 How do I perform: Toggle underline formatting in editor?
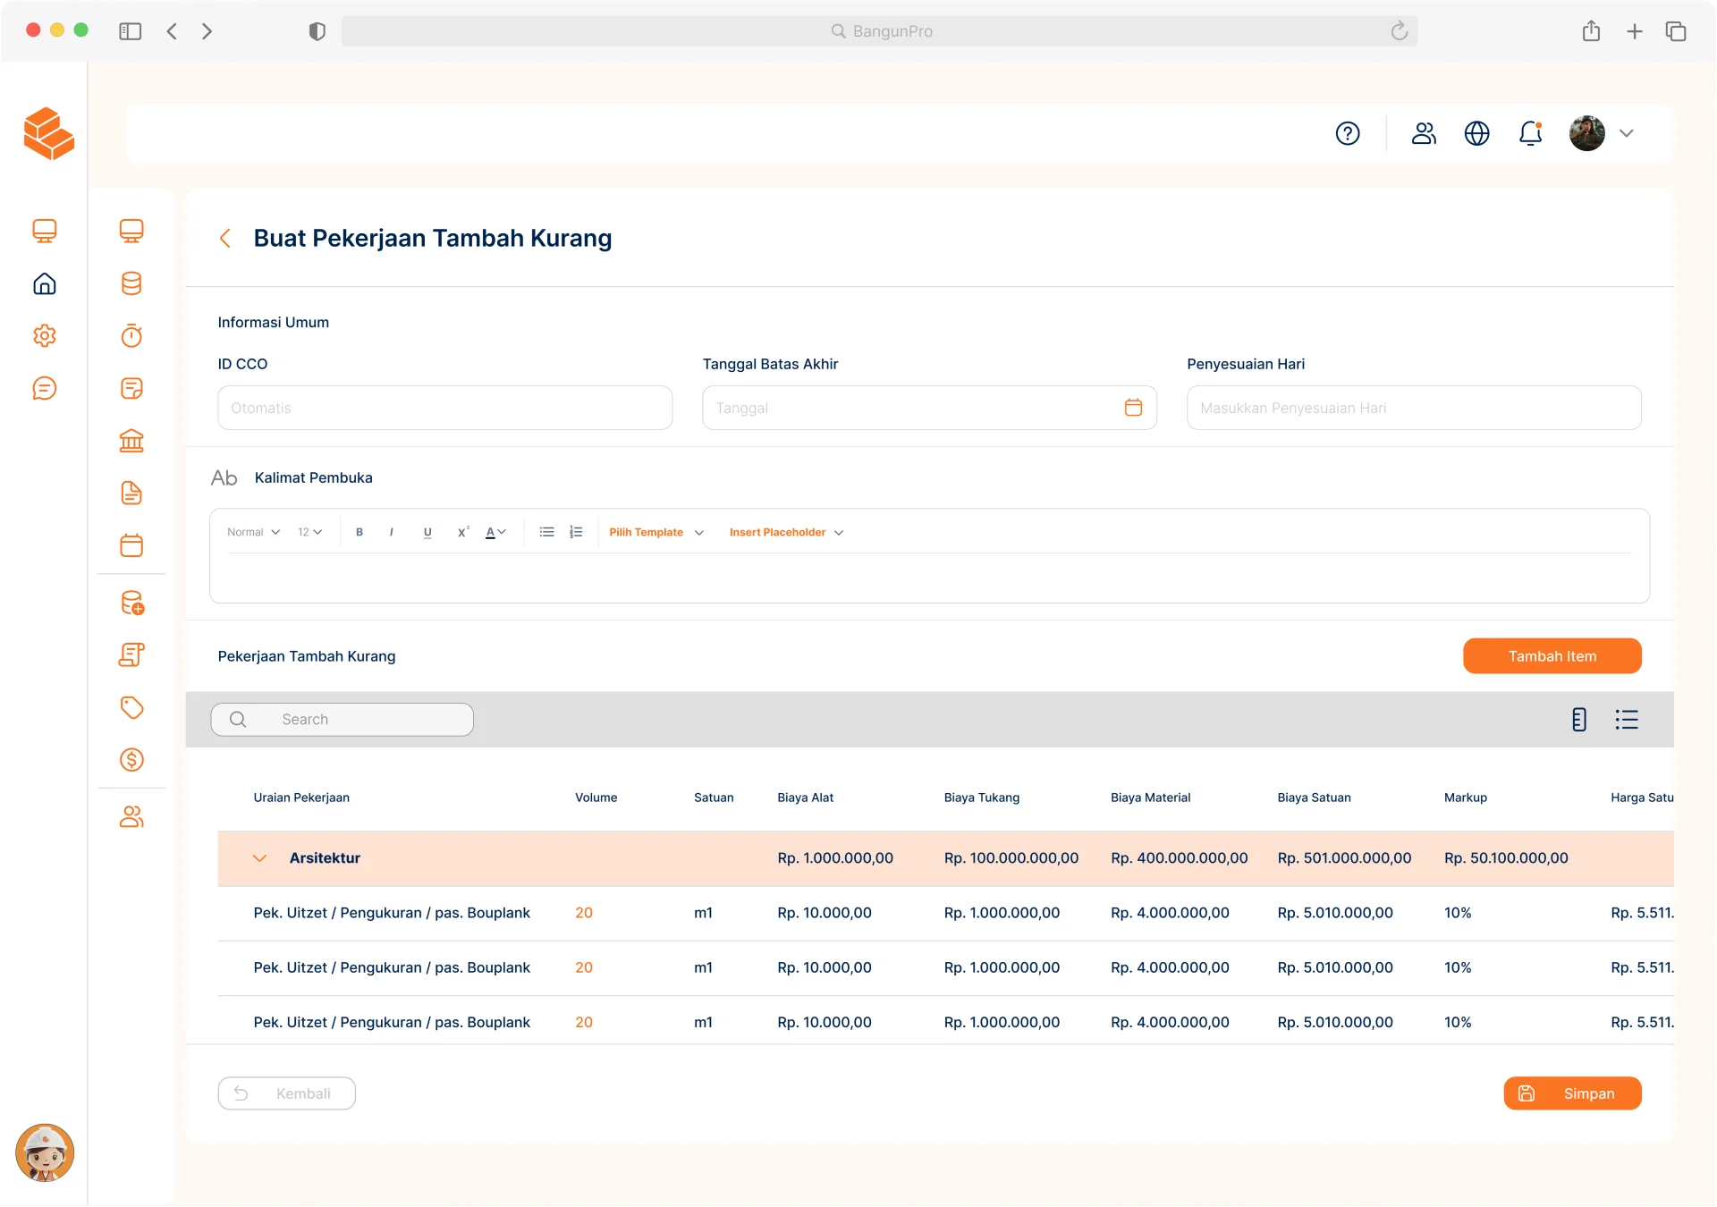tap(427, 532)
